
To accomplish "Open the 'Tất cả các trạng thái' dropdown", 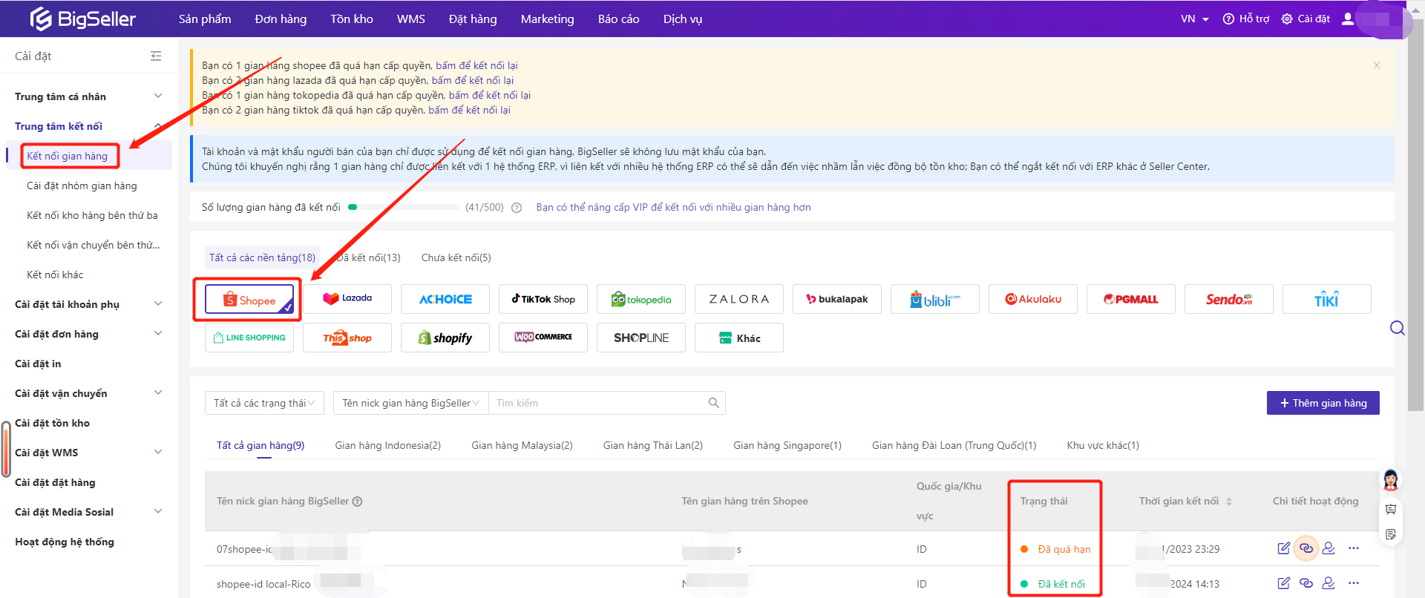I will [264, 403].
